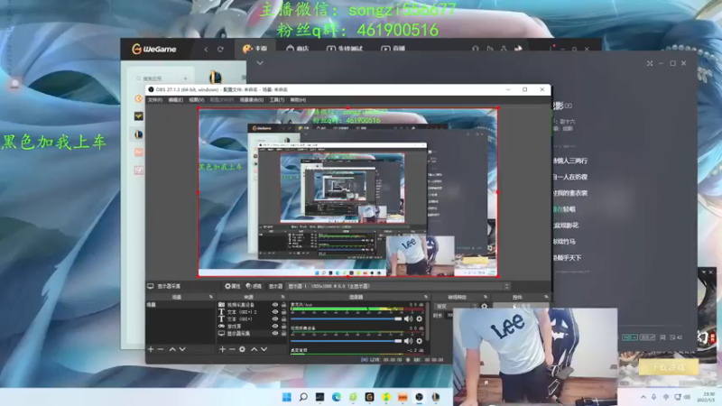Add a new scene with the Scenes plus icon

[x=151, y=349]
